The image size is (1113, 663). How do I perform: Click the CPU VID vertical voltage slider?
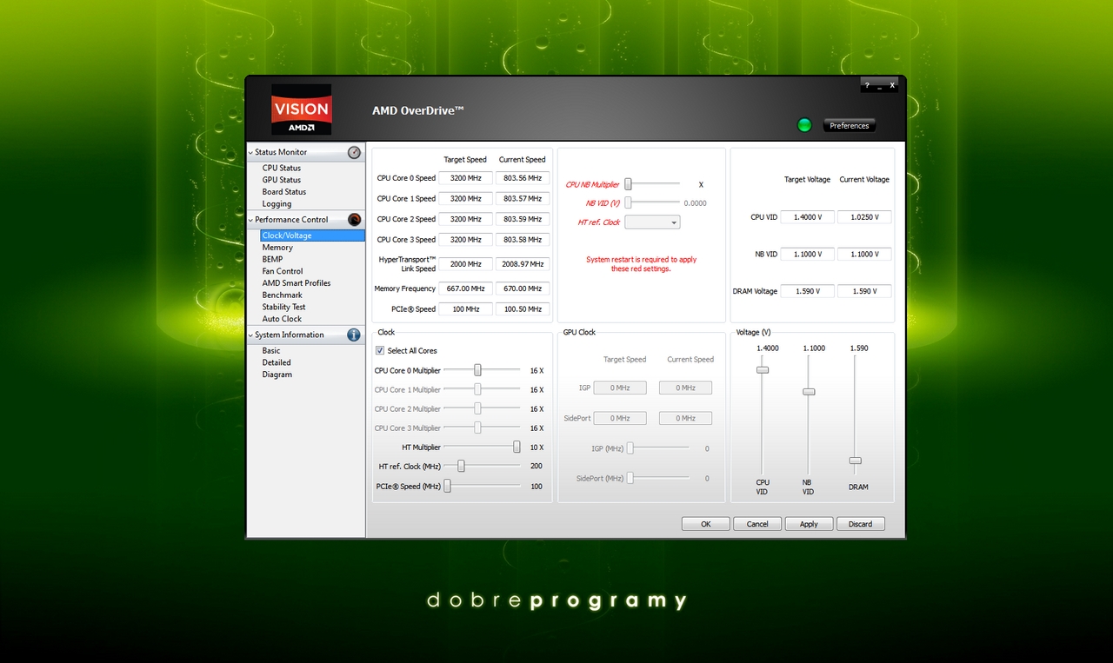pyautogui.click(x=763, y=370)
